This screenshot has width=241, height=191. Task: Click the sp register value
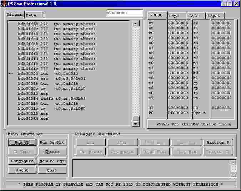pos(222,88)
